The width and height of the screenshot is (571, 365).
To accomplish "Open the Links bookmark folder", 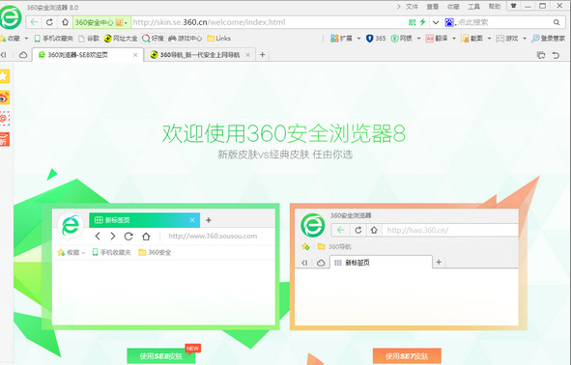I will coord(219,39).
